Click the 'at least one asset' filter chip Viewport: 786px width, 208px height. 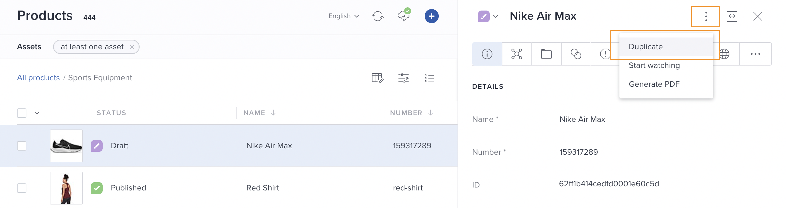tap(96, 47)
